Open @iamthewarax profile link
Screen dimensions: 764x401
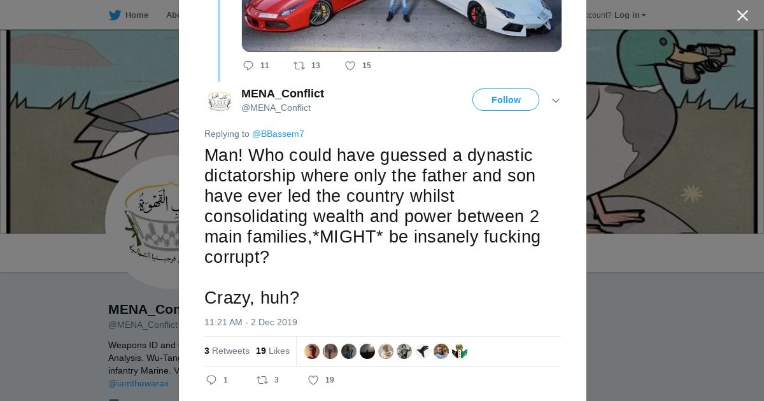click(x=138, y=383)
